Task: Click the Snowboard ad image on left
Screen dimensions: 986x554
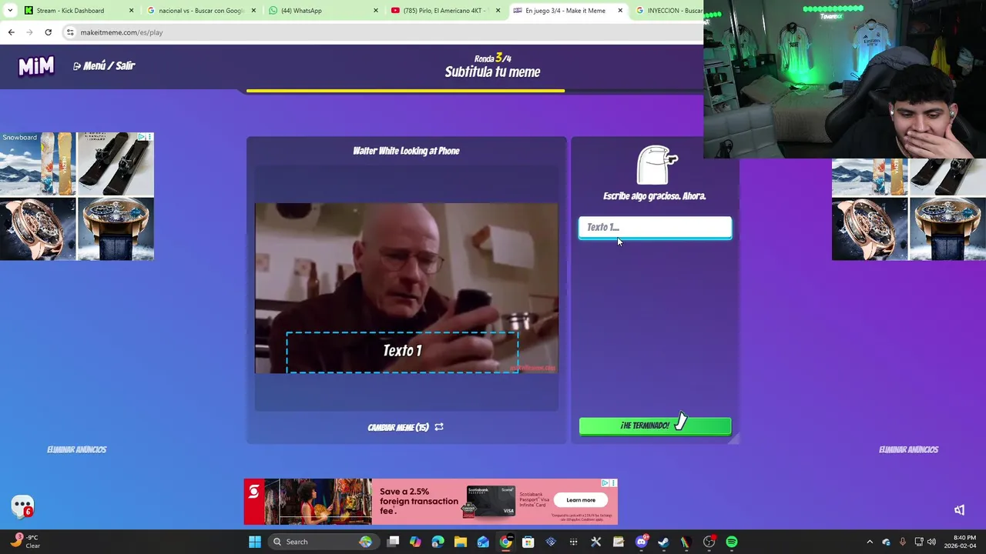Action: coord(38,164)
